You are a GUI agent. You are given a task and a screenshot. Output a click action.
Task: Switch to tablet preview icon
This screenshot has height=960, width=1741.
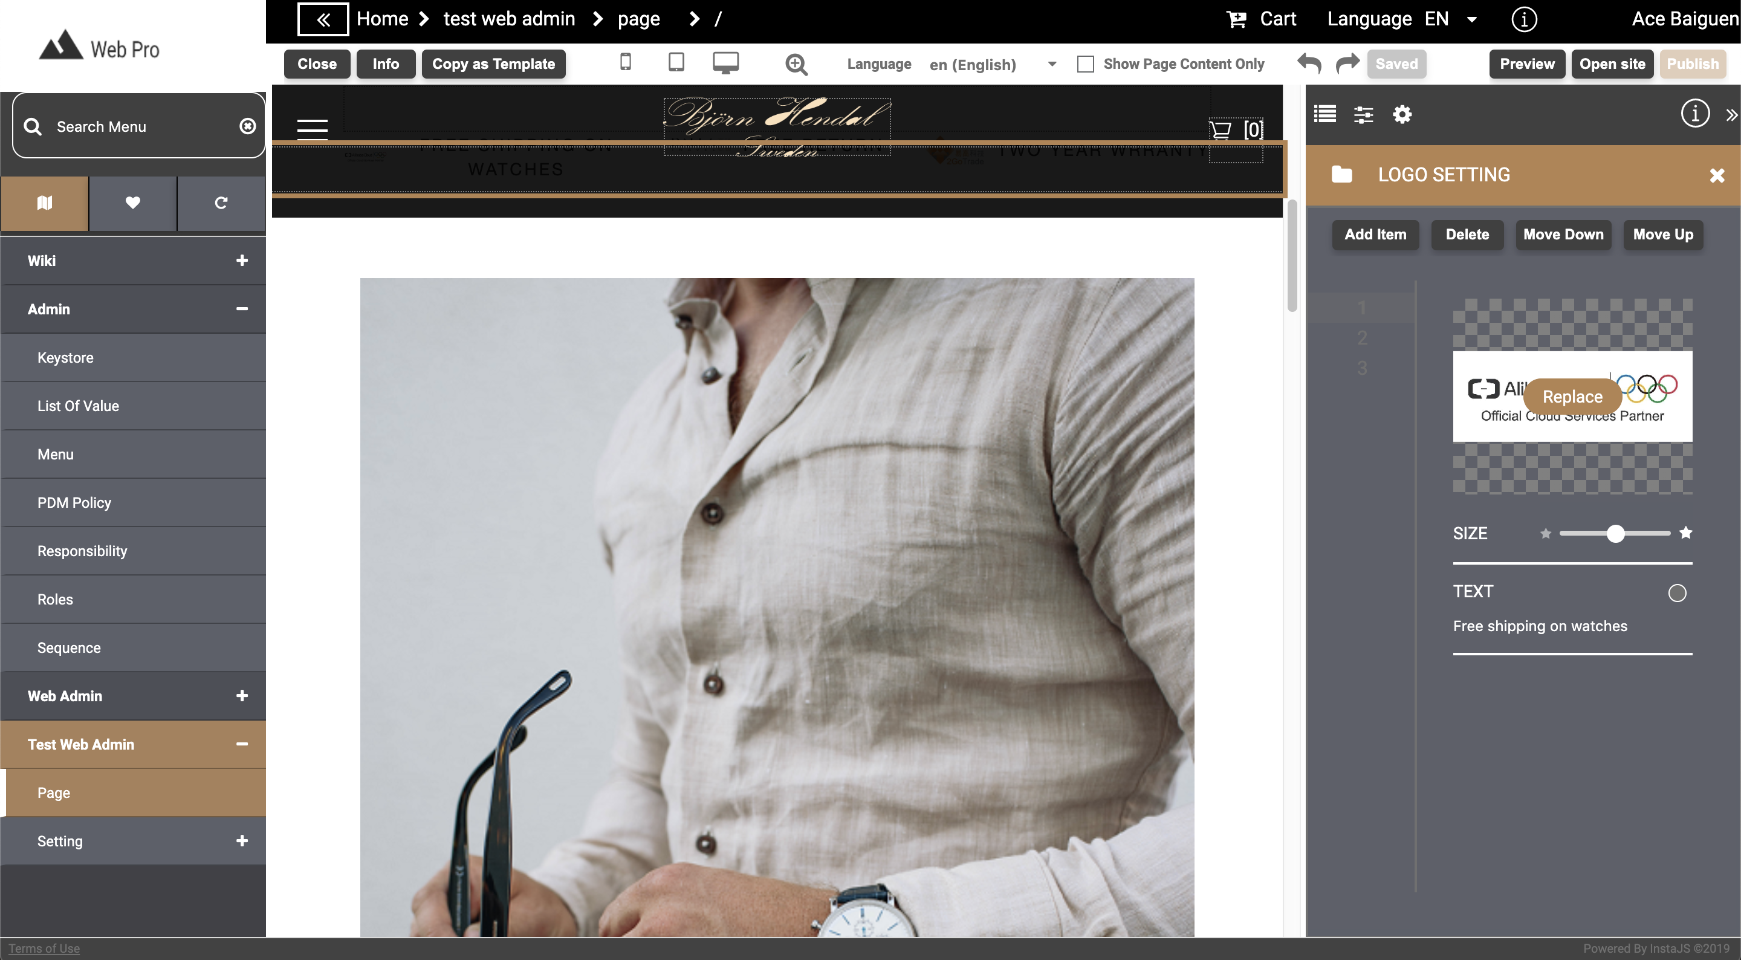click(676, 63)
